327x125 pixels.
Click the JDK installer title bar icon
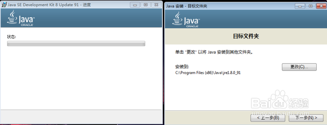tap(4, 5)
